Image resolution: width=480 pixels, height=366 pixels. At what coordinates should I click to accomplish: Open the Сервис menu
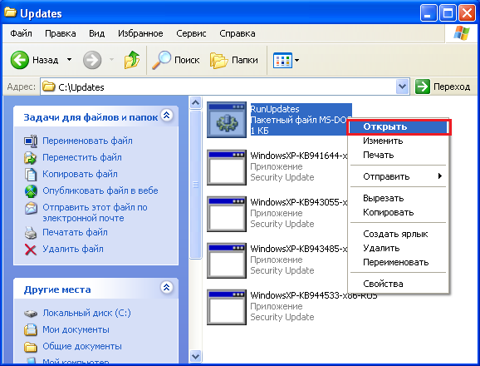click(191, 33)
